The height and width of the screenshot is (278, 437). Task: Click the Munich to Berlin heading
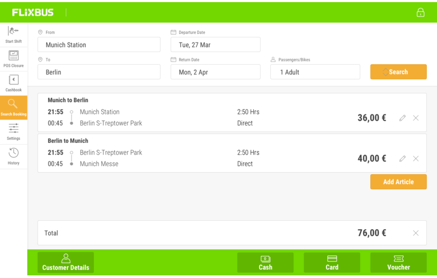click(68, 100)
